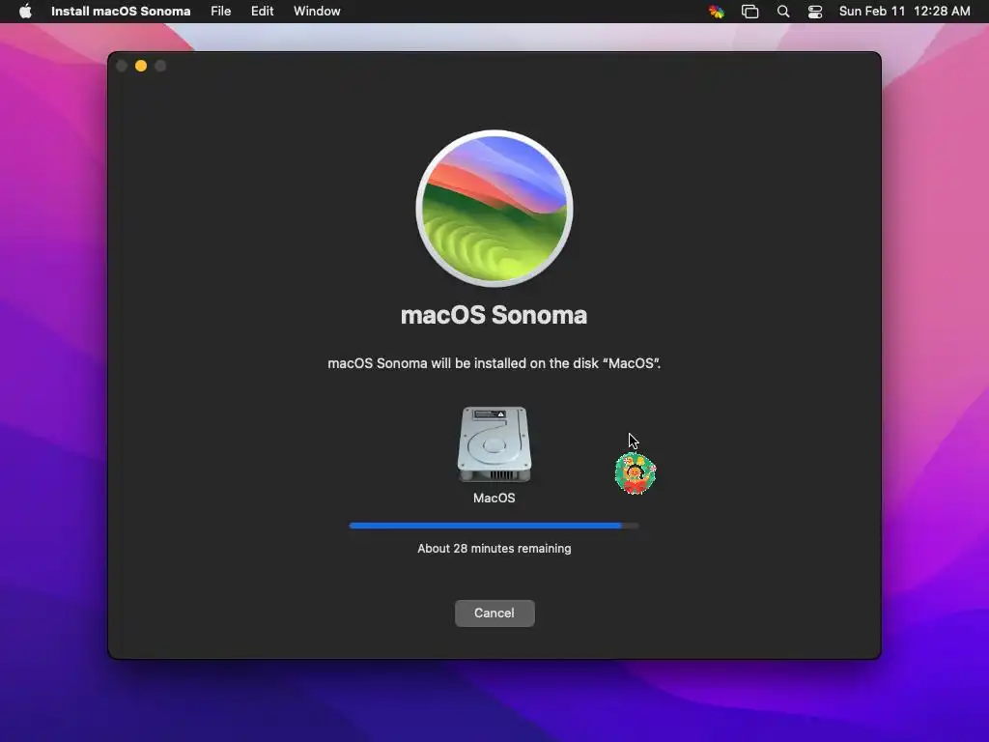Viewport: 989px width, 742px height.
Task: Open Spotlight search magnifier
Action: coord(782,12)
